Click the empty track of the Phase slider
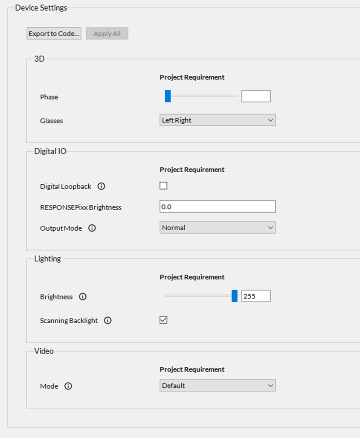 click(205, 96)
